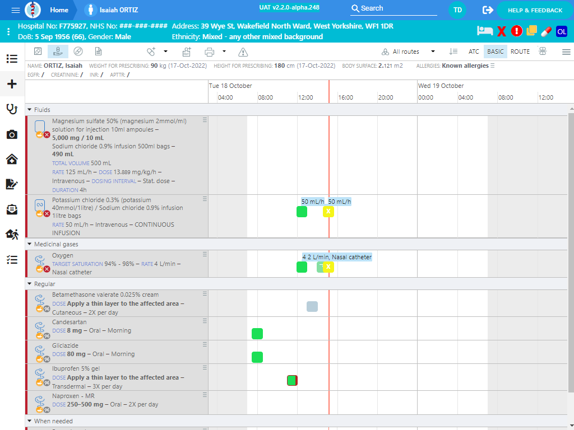The width and height of the screenshot is (574, 430).
Task: Click the red exclamation warning icon
Action: click(x=516, y=31)
